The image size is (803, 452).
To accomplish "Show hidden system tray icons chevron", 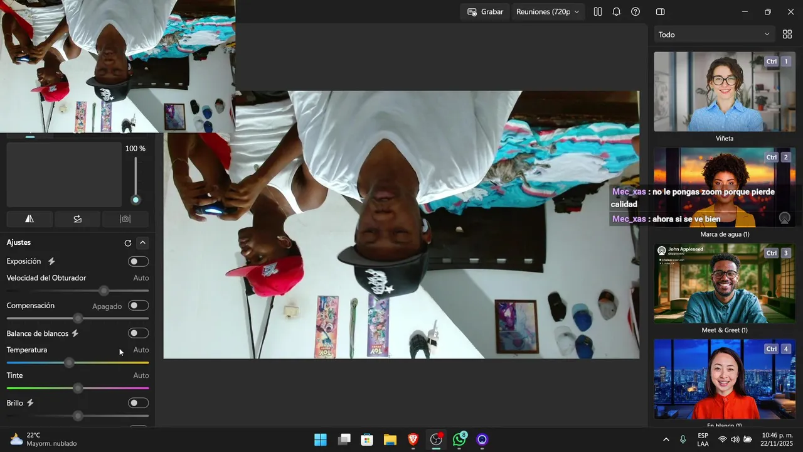I will pos(666,439).
